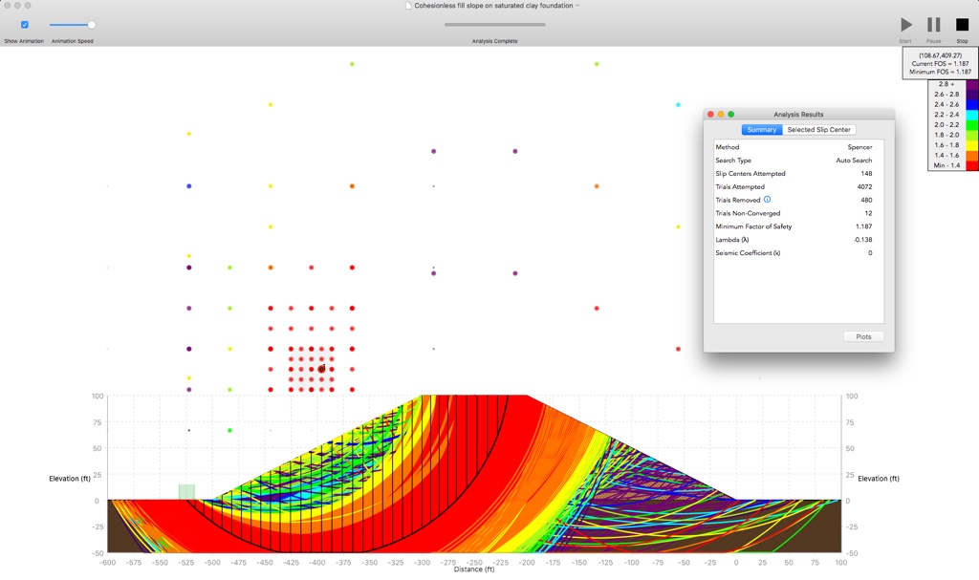Uncheck the Show Animation checkbox
This screenshot has width=979, height=580.
click(x=24, y=25)
